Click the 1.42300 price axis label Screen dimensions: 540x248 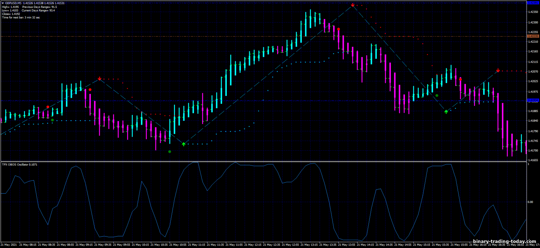533,22
